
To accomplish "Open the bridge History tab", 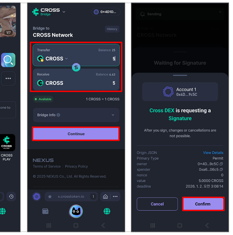I will click(112, 29).
